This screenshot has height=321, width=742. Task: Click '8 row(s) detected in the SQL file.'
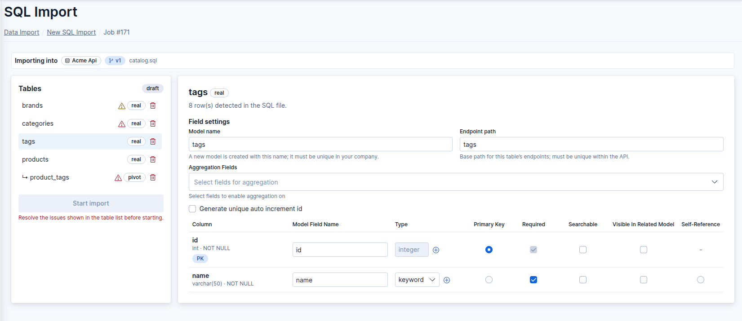click(237, 106)
